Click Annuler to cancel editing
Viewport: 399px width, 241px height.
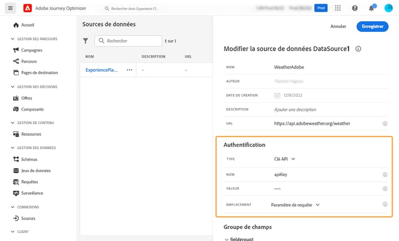point(338,26)
